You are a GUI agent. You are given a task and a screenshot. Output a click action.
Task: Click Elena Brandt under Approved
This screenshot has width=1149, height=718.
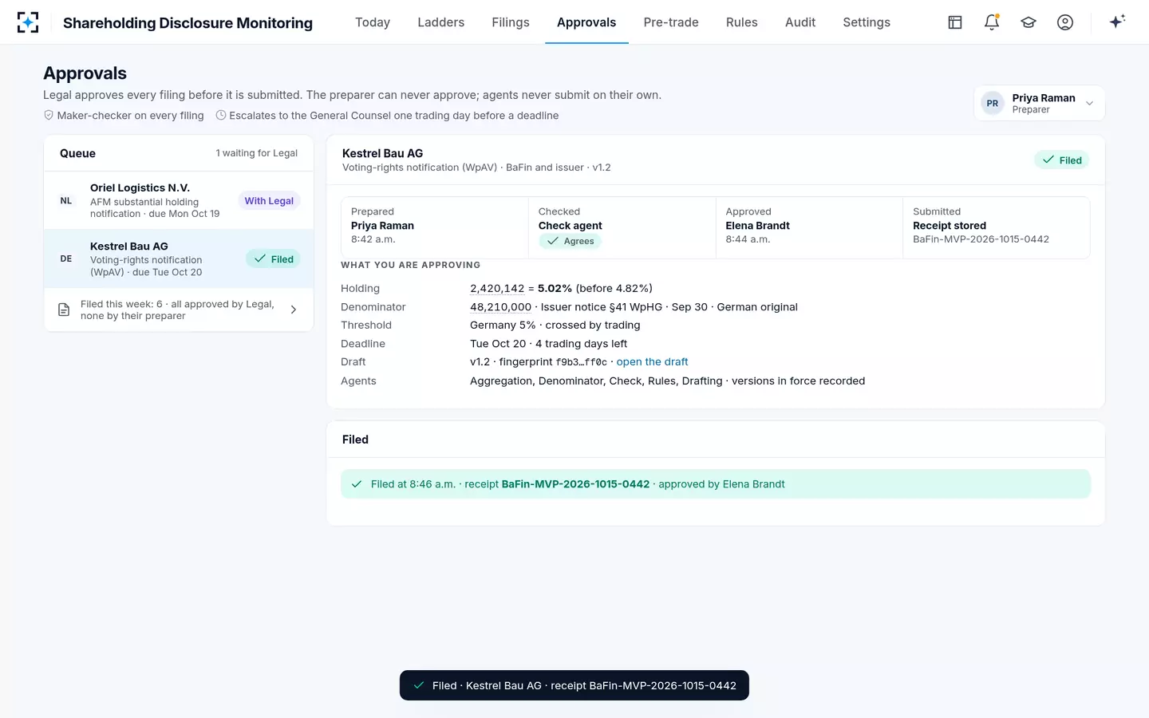click(x=757, y=226)
